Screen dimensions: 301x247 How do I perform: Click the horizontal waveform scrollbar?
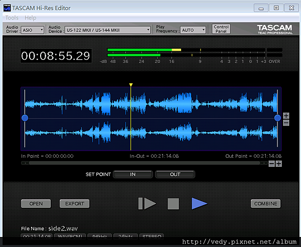pyautogui.click(x=144, y=163)
